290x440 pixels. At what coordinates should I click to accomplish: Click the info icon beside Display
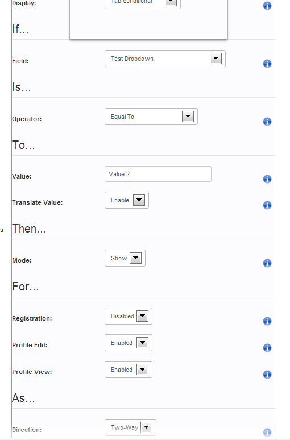point(267,6)
